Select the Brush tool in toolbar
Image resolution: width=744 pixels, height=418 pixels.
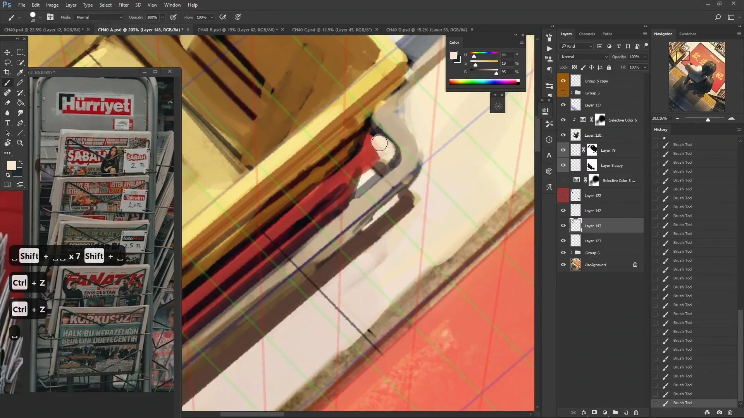[7, 83]
